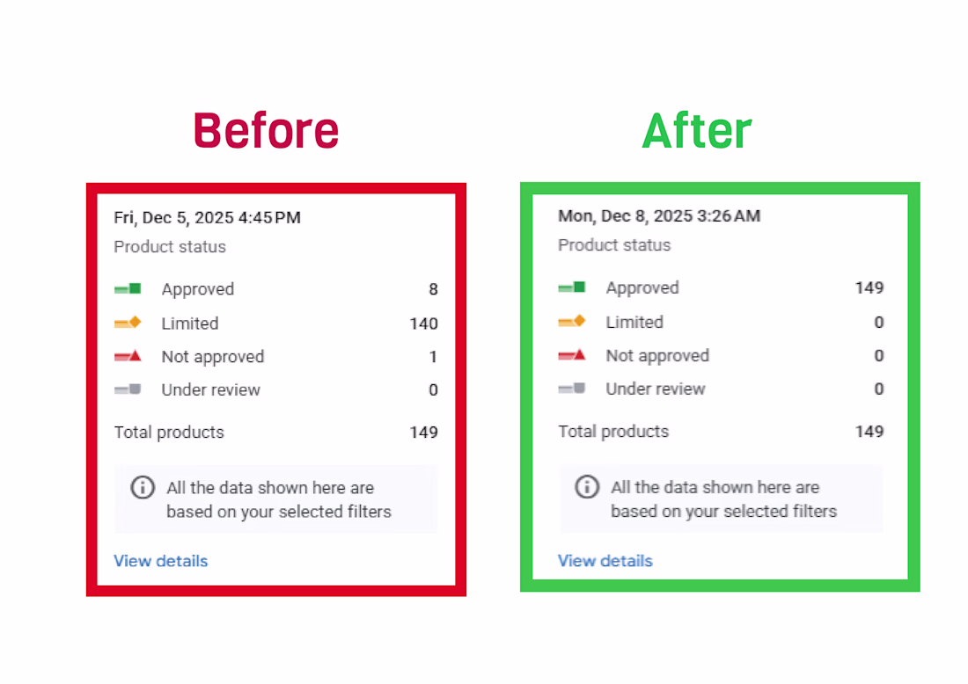Click orange Limited icon in Before panel
The height and width of the screenshot is (684, 968).
coord(128,323)
